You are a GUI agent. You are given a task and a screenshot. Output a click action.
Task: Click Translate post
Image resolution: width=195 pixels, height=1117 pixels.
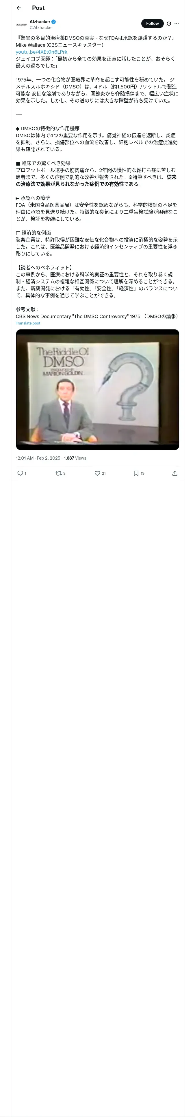tap(28, 323)
